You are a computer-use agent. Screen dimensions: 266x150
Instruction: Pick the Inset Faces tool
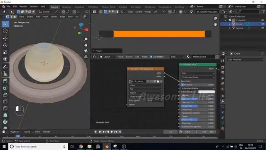tap(5, 88)
